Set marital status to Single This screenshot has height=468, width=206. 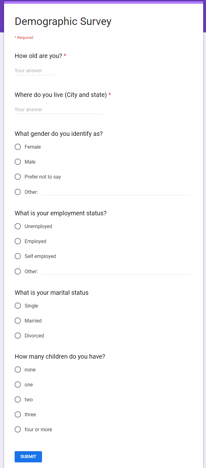tap(18, 306)
